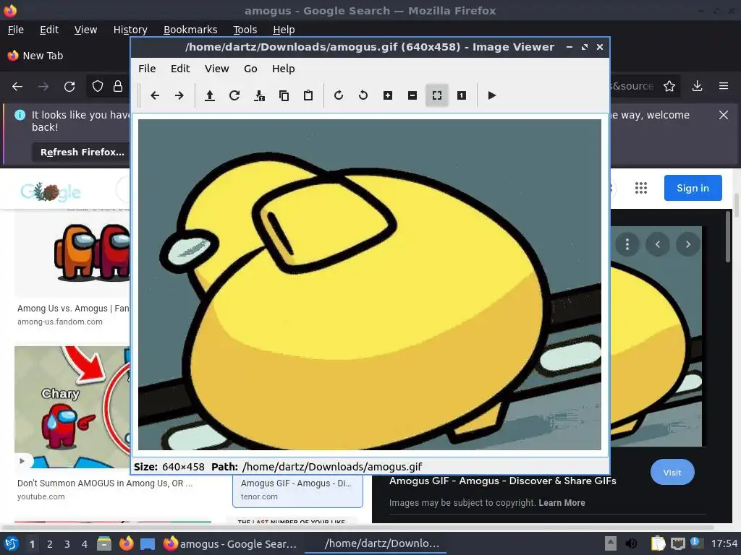Click the taskbar clock showing 17:54
This screenshot has height=555, width=741.
[724, 543]
